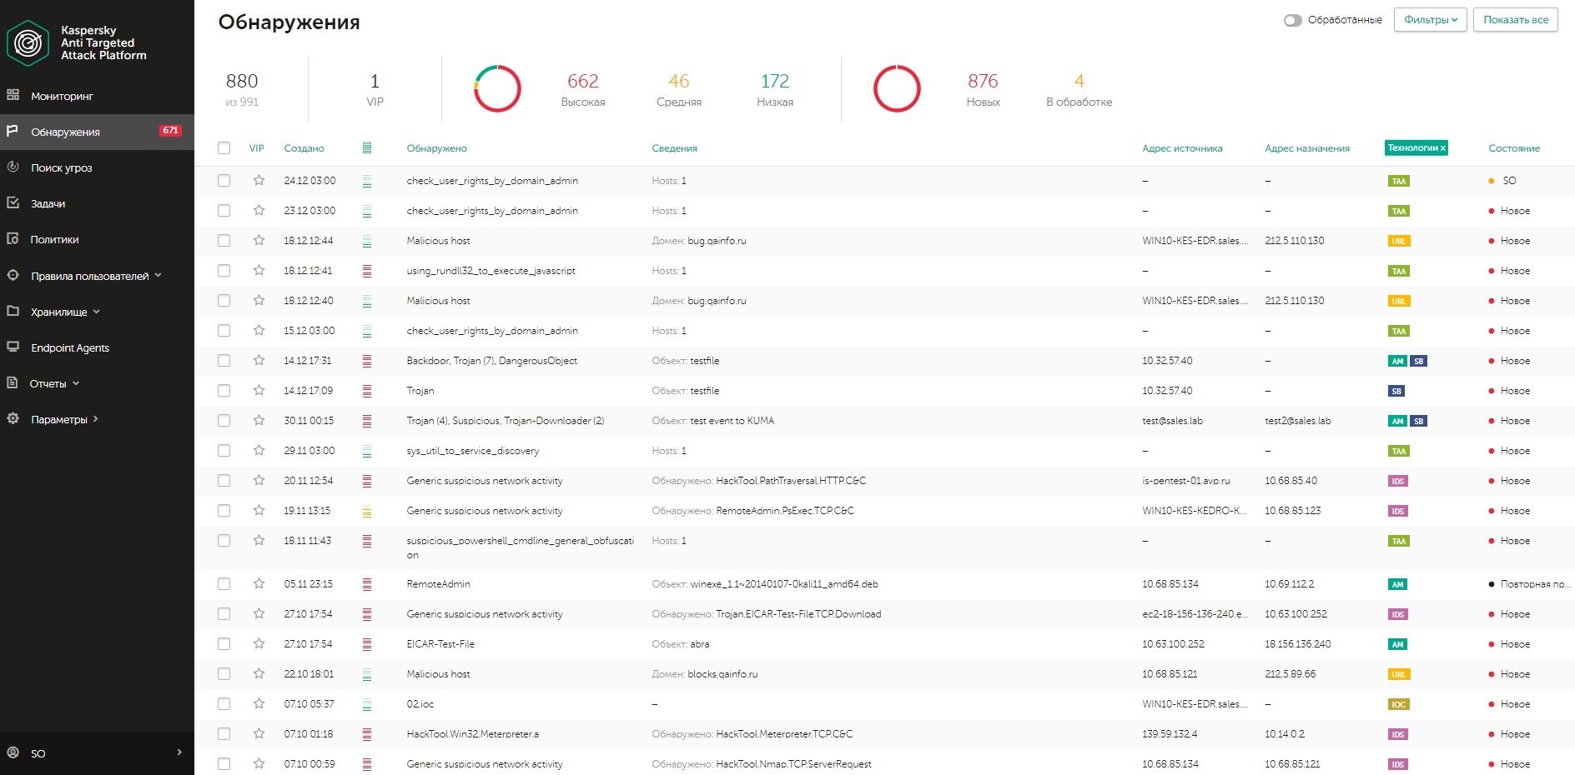This screenshot has height=775, width=1575.
Task: Click the importance column header icon
Action: pyautogui.click(x=367, y=148)
